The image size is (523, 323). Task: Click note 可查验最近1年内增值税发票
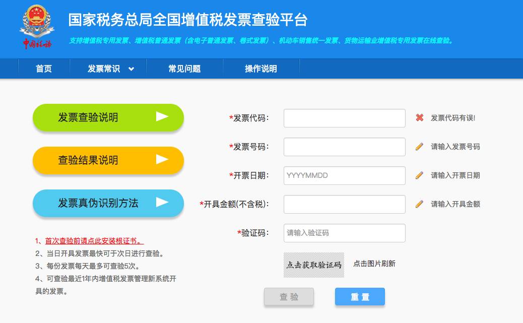pyautogui.click(x=106, y=285)
